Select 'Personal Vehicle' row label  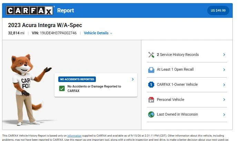[x=170, y=99]
